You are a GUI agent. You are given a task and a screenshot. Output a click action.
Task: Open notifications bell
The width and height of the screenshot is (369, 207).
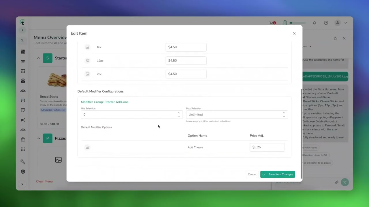point(315,23)
